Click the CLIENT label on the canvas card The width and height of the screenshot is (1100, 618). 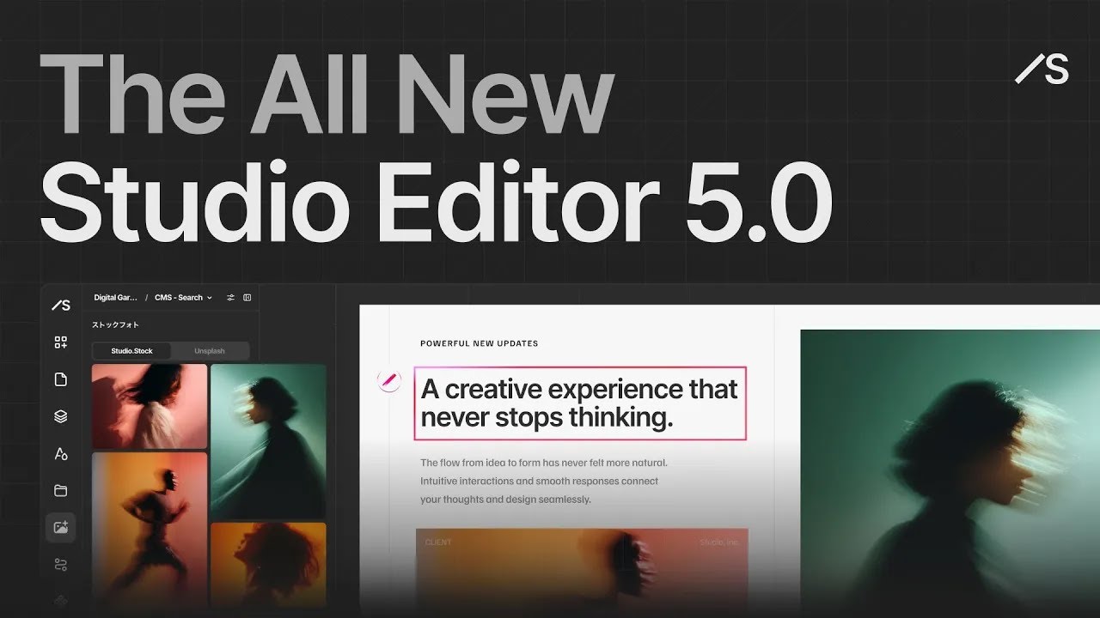coord(438,542)
